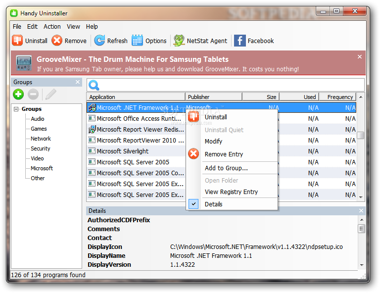
Task: Collapse the Groups tree root
Action: 16,109
